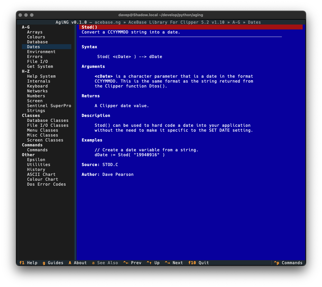Viewport: 322px width, 287px height.
Task: Click the green macOS zoom window button
Action: pyautogui.click(x=32, y=15)
